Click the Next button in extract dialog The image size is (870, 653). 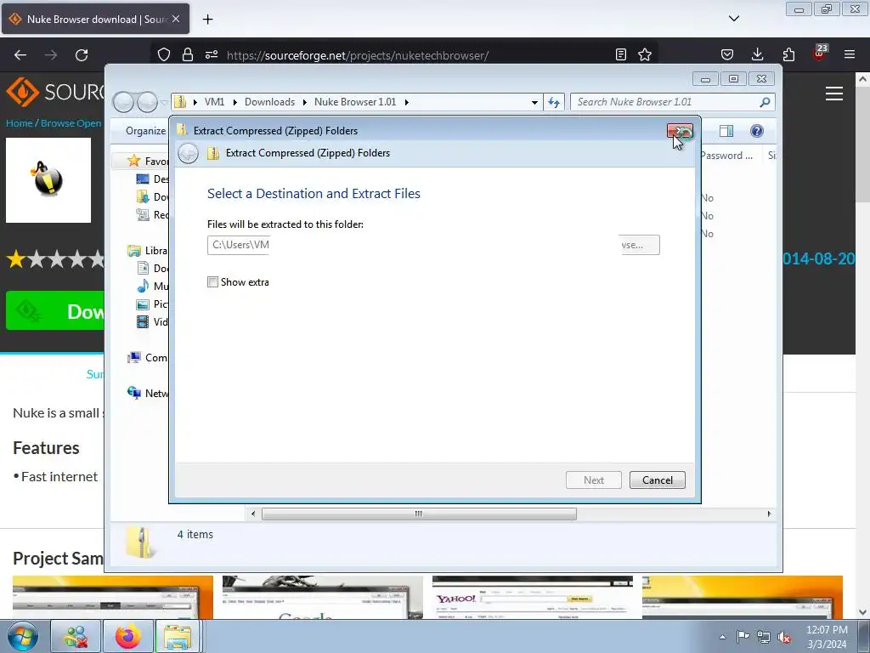click(x=593, y=480)
